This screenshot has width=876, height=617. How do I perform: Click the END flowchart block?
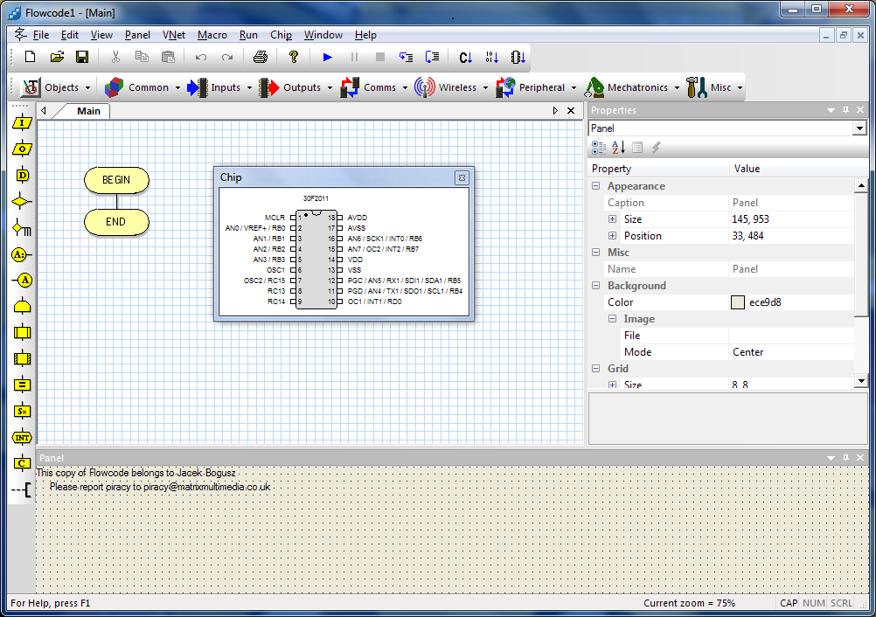116,222
